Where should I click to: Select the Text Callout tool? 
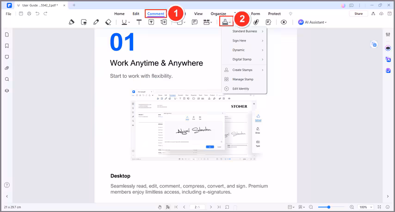click(x=163, y=22)
